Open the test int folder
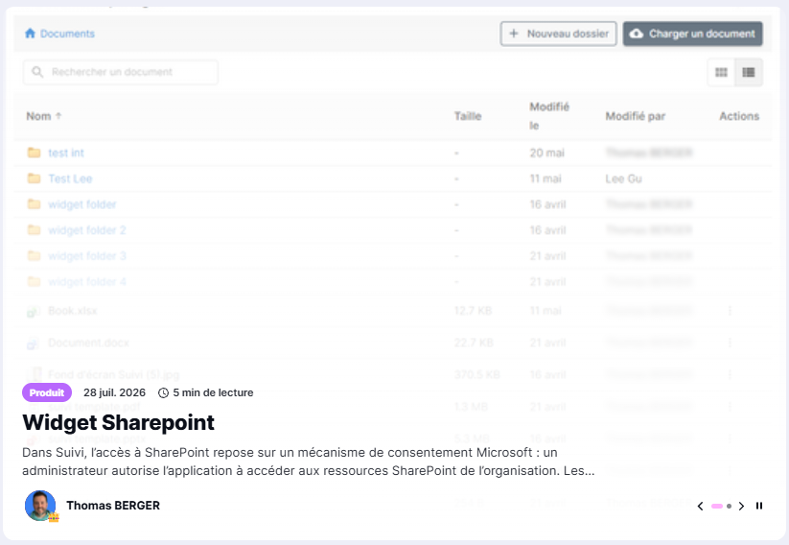Viewport: 789px width, 545px height. pos(66,154)
